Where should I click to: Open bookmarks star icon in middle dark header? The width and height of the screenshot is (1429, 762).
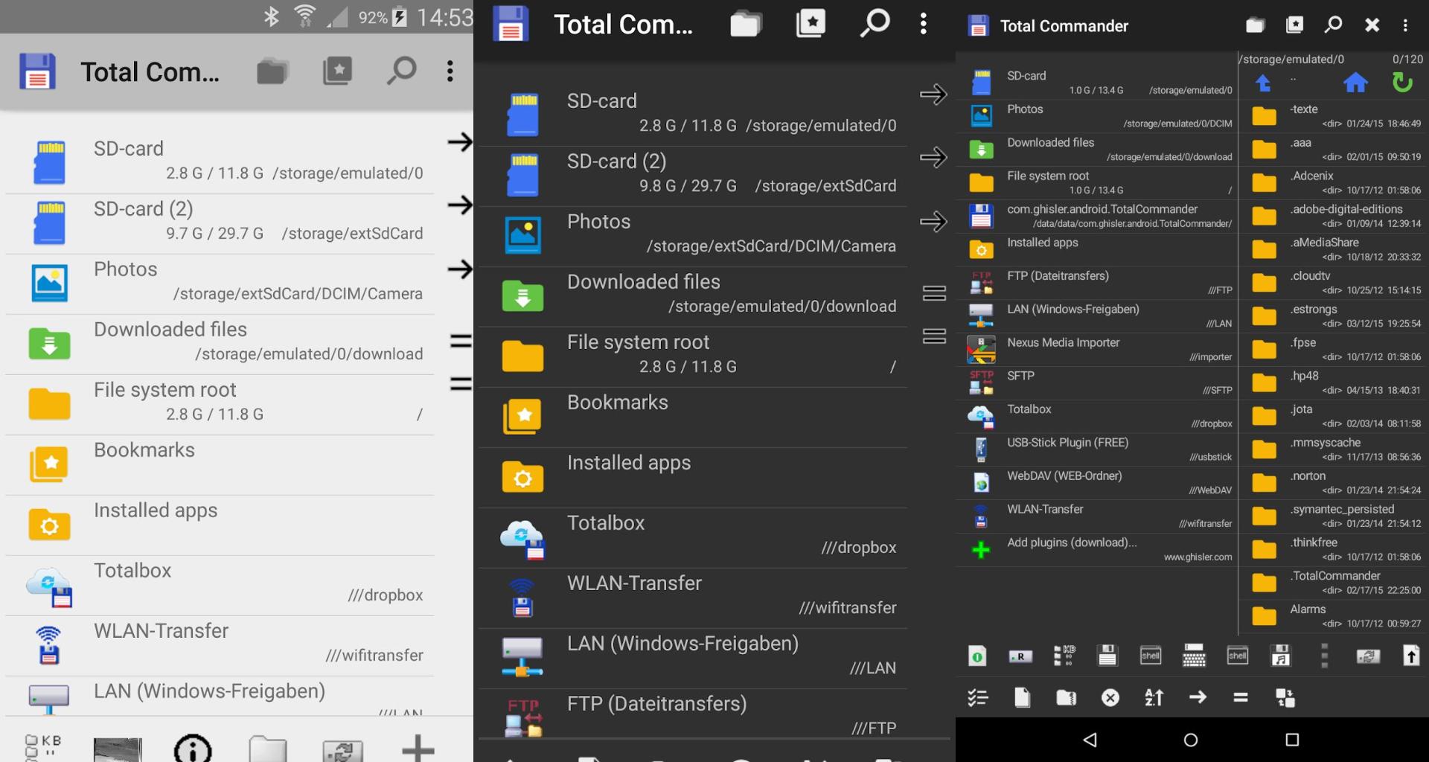click(811, 25)
